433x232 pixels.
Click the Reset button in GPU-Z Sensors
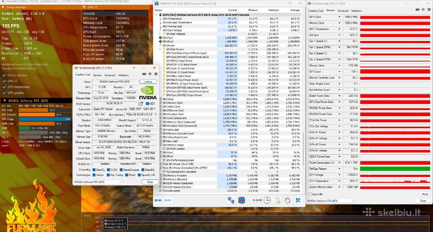424,194
